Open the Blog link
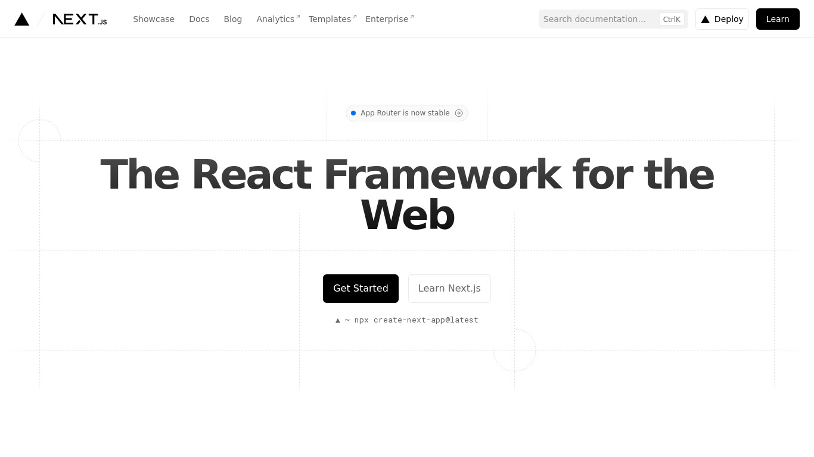The width and height of the screenshot is (814, 457). tap(233, 19)
